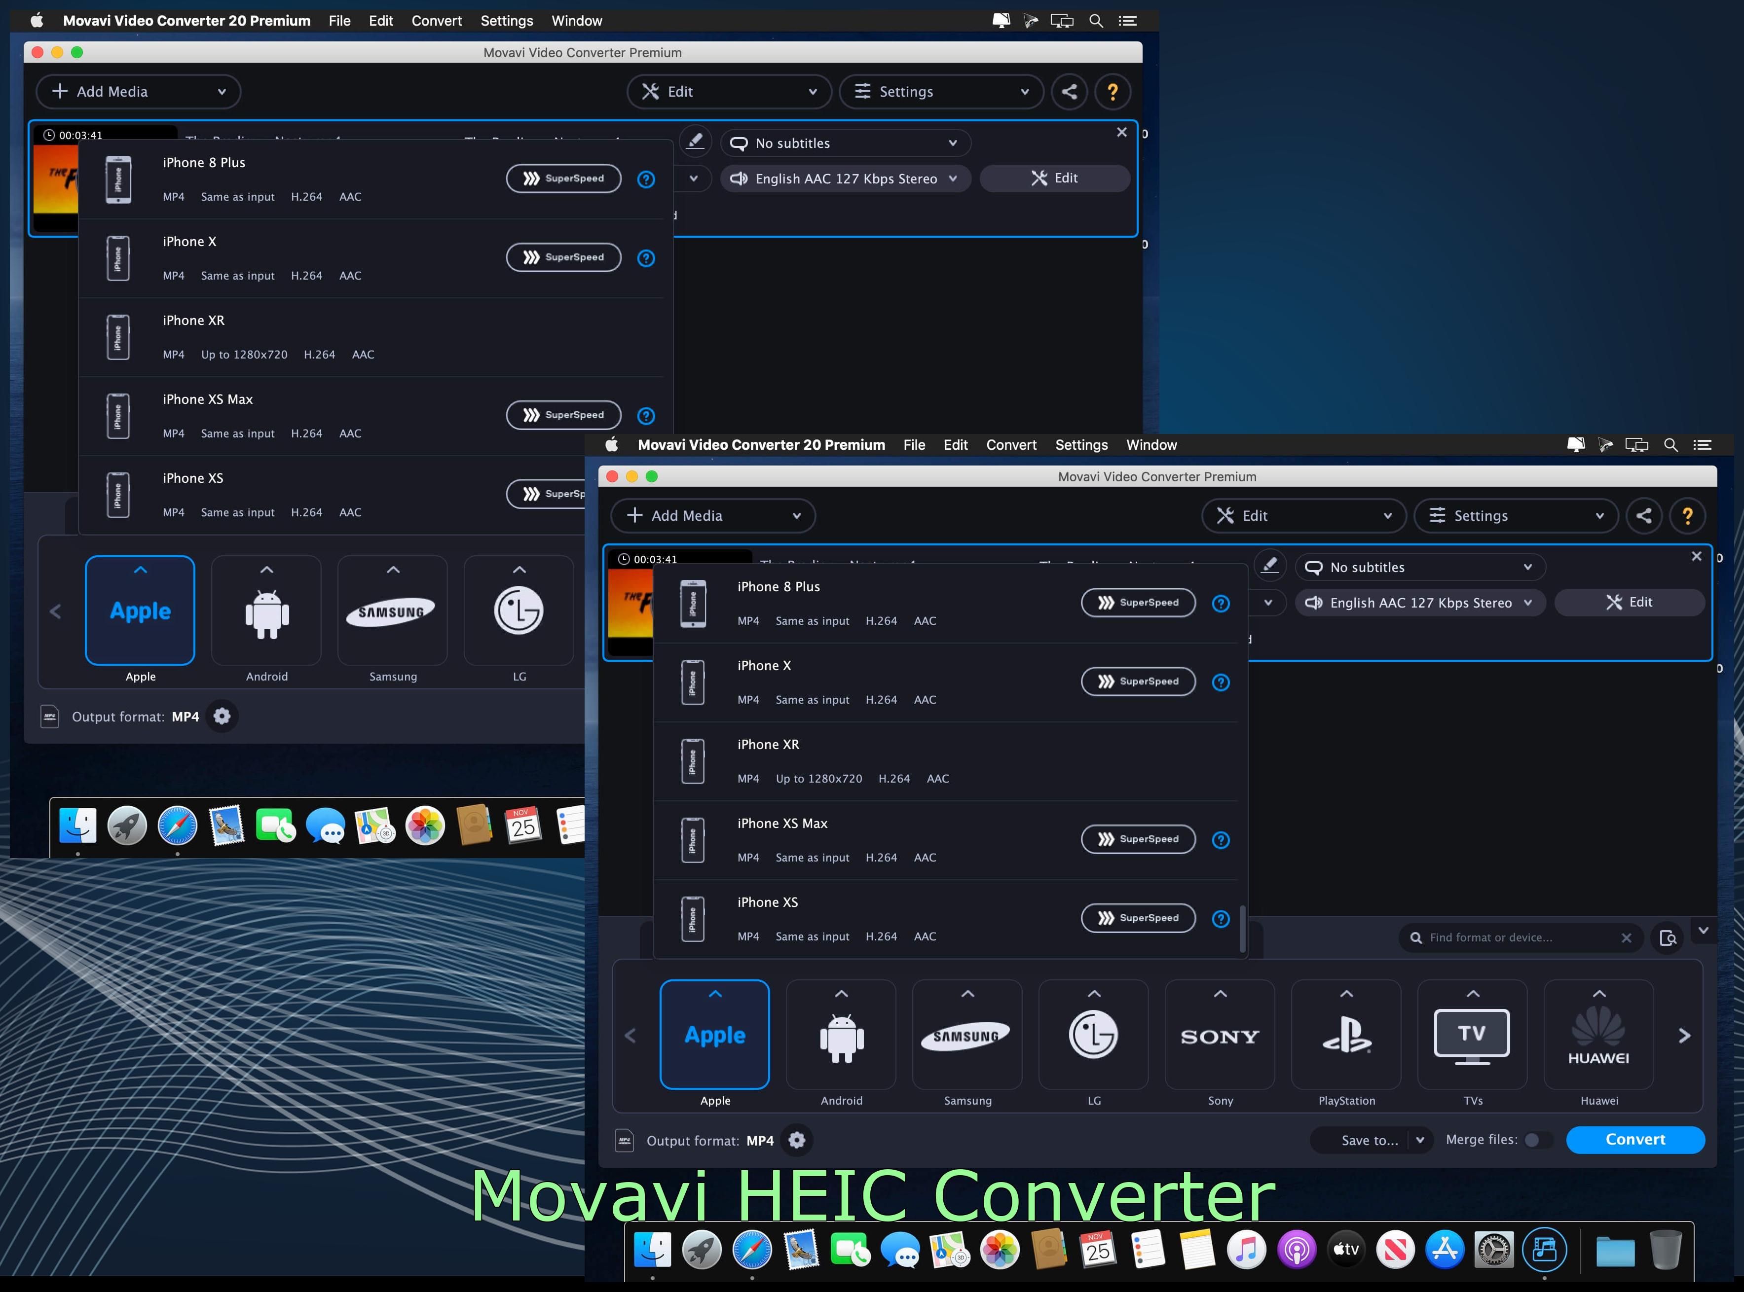Open Settings menu in front menu bar
1744x1292 pixels.
tap(1081, 445)
